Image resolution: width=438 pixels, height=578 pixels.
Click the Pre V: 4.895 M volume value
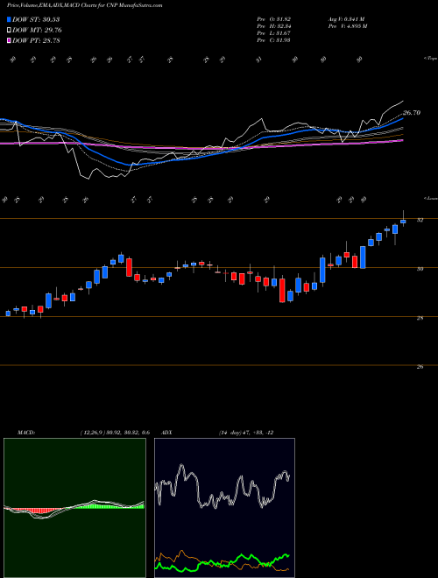point(347,26)
